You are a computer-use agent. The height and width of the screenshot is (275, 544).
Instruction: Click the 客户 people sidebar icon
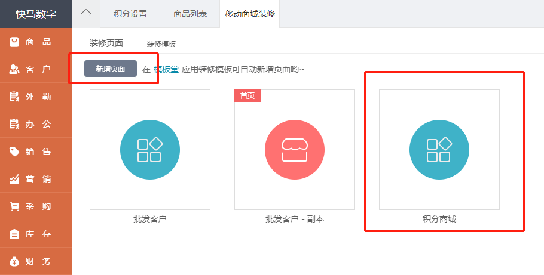pyautogui.click(x=14, y=69)
